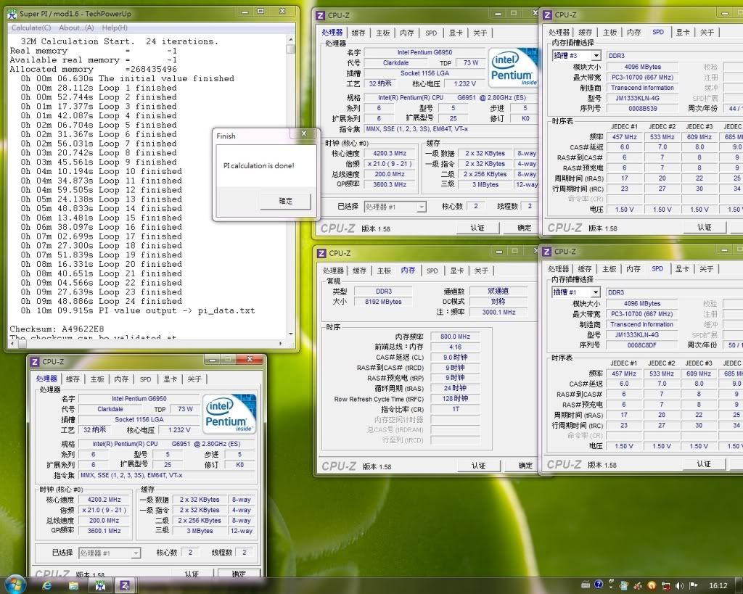The height and width of the screenshot is (594, 743).
Task: Click the Intel Pentium inside logo
Action: point(513,69)
